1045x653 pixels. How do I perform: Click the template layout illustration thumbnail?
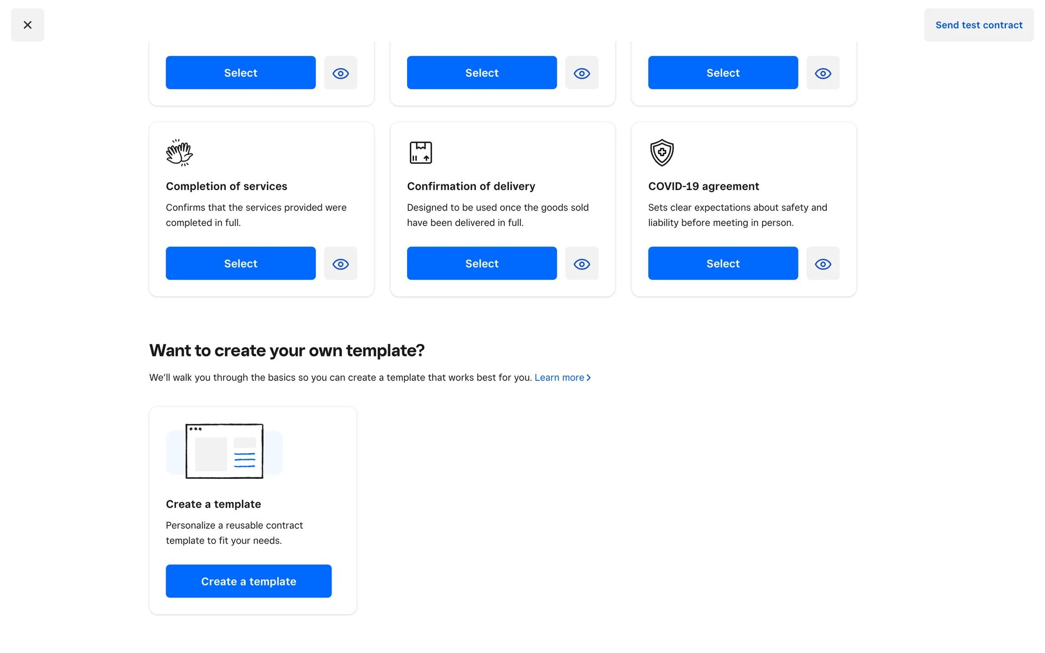tap(224, 452)
